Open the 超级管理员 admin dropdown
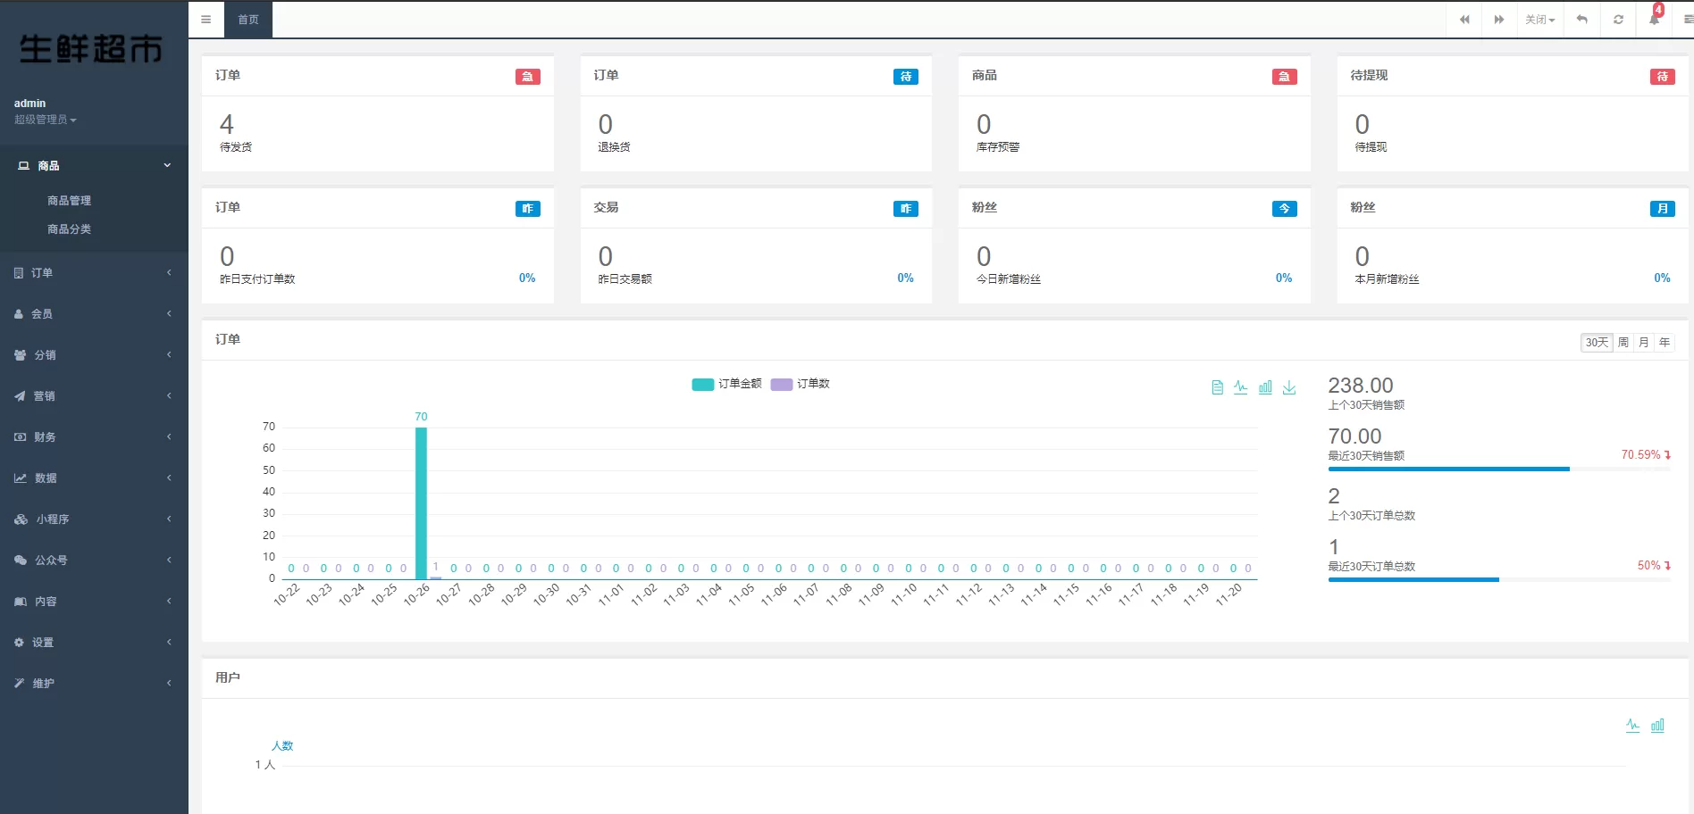Image resolution: width=1694 pixels, height=814 pixels. pos(46,120)
